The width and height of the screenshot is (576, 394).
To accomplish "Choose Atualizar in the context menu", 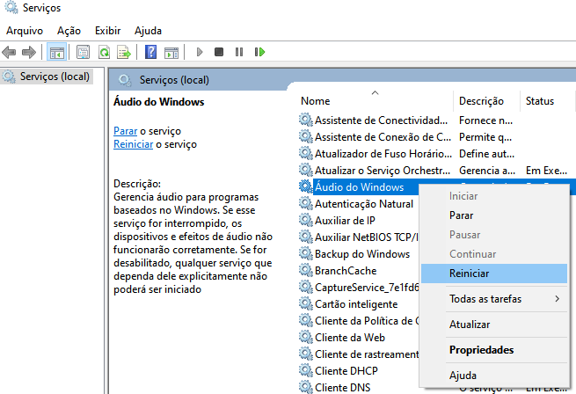I will tap(494, 325).
